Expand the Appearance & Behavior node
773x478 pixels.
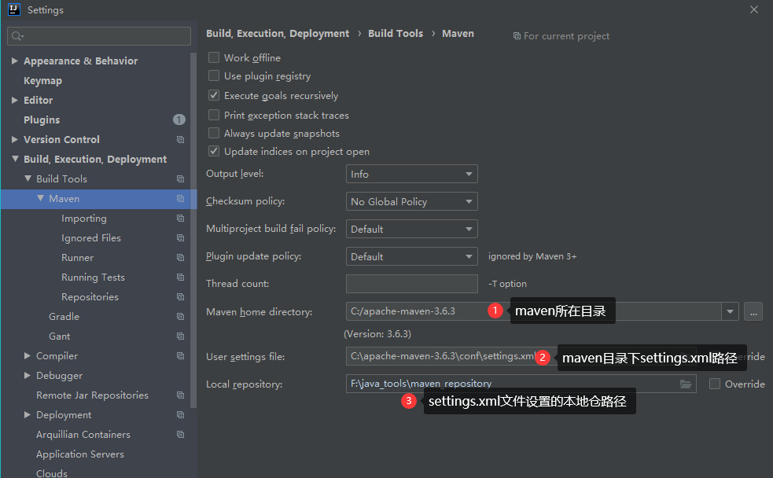[x=15, y=61]
